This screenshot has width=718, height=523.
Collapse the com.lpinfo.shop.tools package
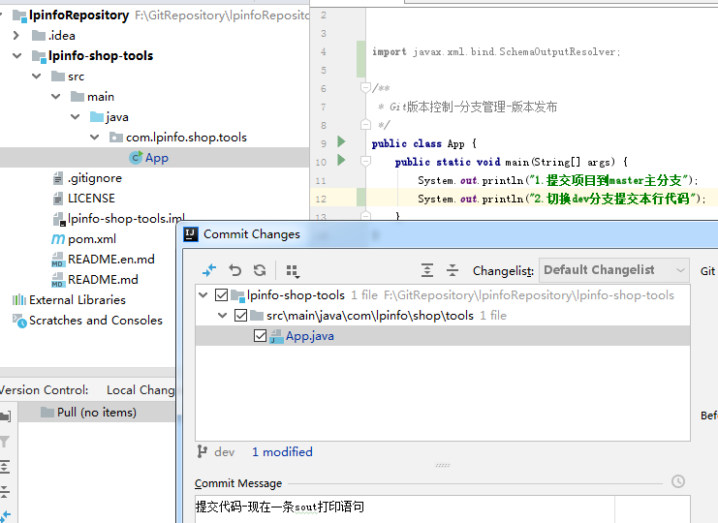tap(95, 138)
